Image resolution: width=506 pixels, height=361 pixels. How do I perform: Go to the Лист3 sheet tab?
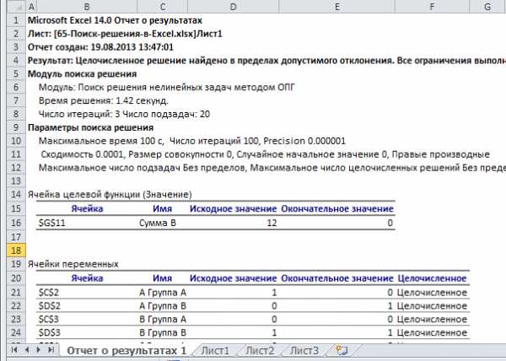coord(304,350)
